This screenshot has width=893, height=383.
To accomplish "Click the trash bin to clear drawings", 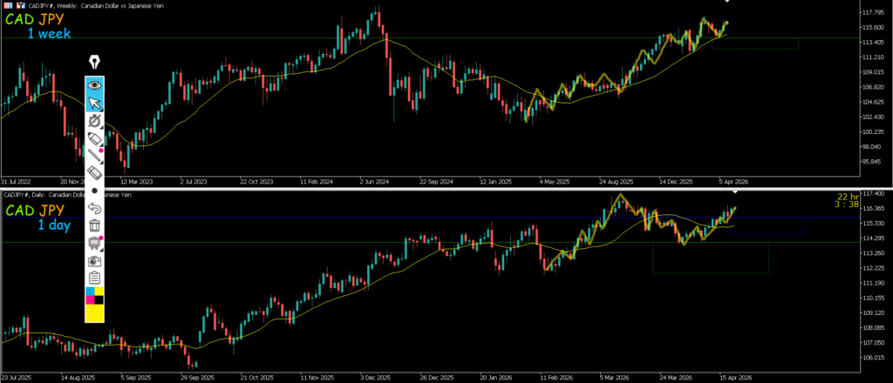I will (95, 225).
